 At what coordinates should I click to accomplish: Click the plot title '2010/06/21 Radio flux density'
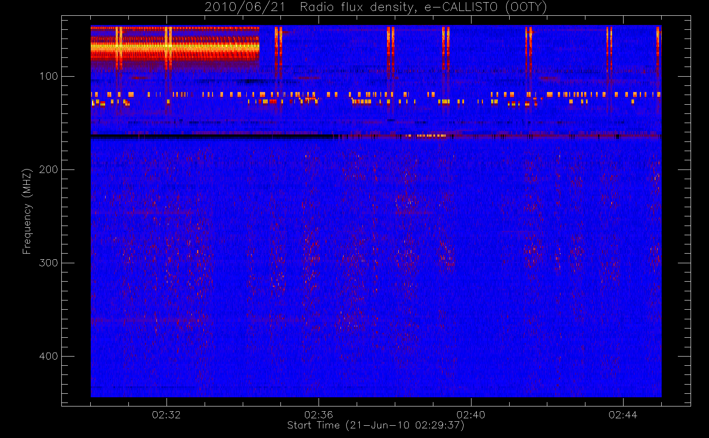tap(376, 7)
